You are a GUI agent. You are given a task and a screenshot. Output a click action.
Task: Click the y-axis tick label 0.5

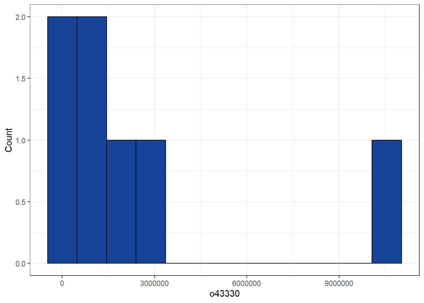tap(21, 202)
